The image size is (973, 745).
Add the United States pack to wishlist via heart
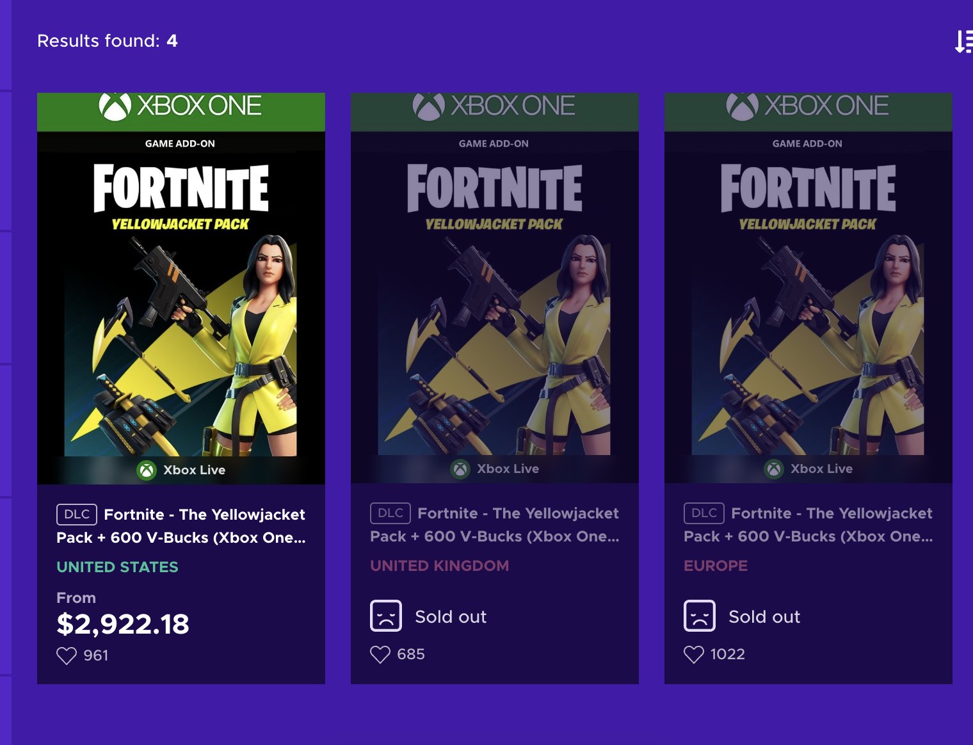click(67, 655)
